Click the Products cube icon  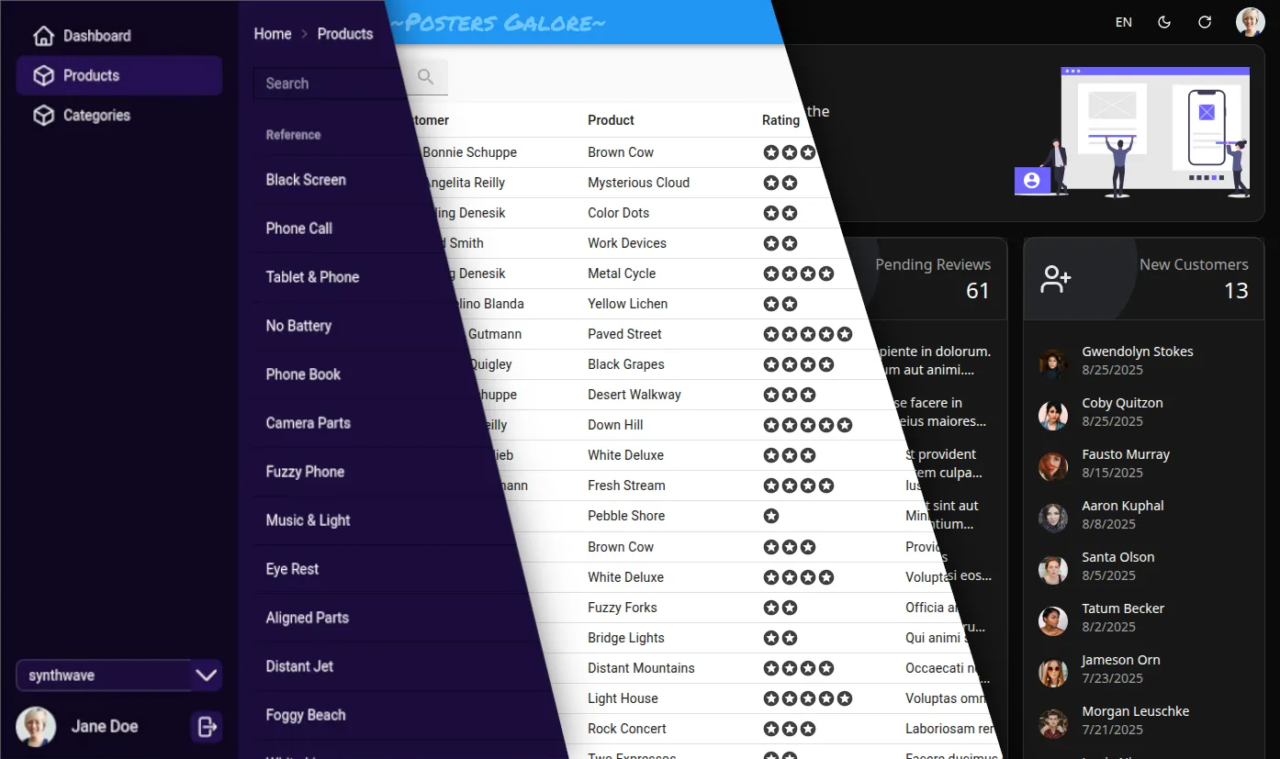(43, 75)
